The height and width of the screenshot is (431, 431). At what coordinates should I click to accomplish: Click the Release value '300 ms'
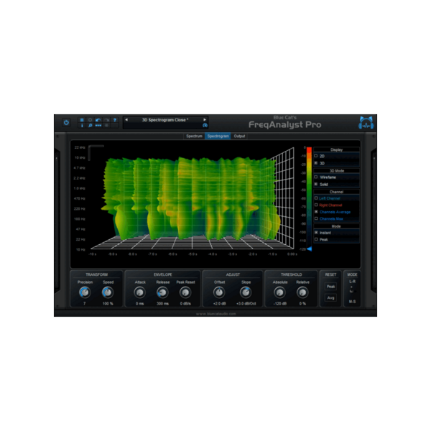pyautogui.click(x=163, y=304)
